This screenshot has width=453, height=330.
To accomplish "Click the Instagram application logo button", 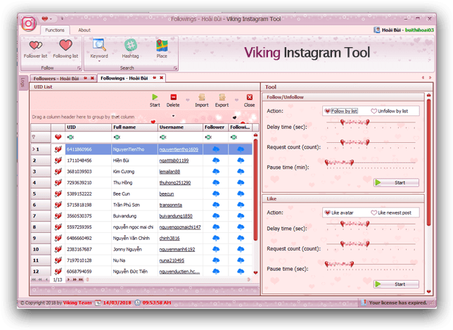I will point(29,23).
